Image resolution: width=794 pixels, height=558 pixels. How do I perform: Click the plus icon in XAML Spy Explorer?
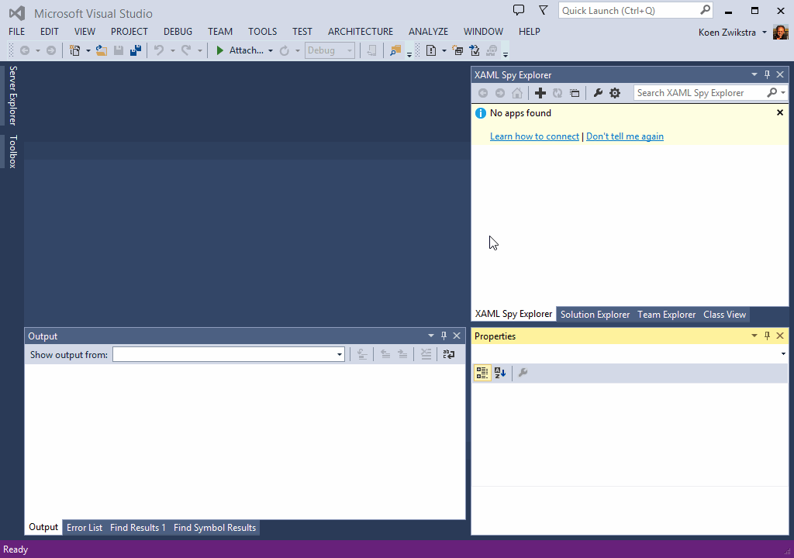pos(540,93)
